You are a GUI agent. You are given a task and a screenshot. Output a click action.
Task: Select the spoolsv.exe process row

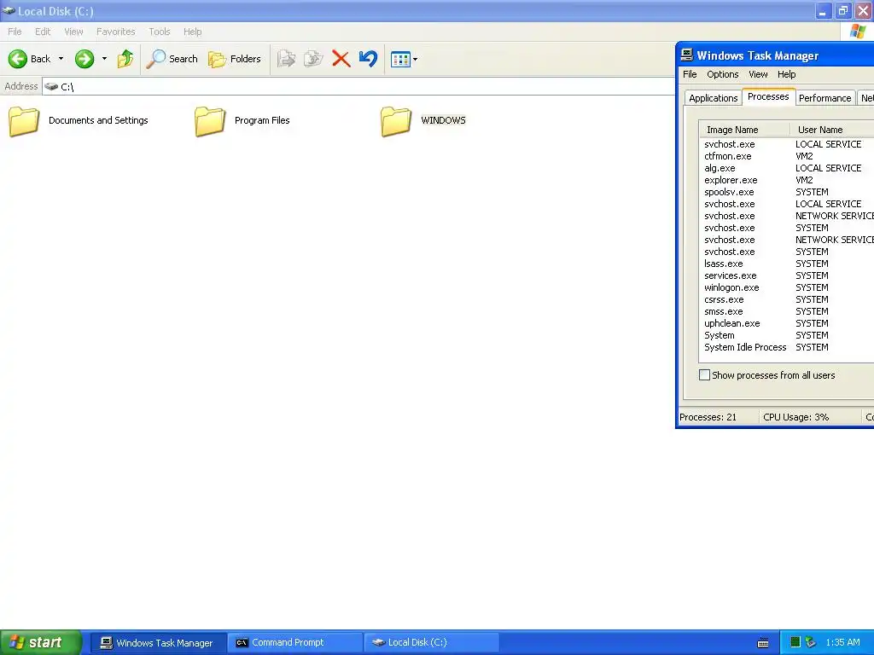point(786,192)
